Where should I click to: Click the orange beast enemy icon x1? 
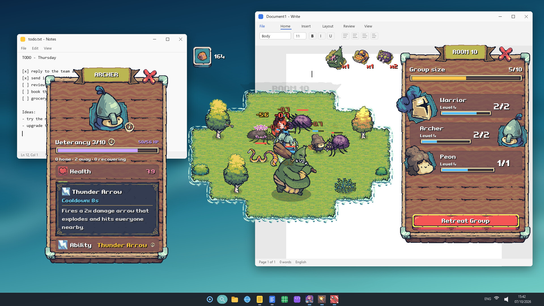coord(361,57)
